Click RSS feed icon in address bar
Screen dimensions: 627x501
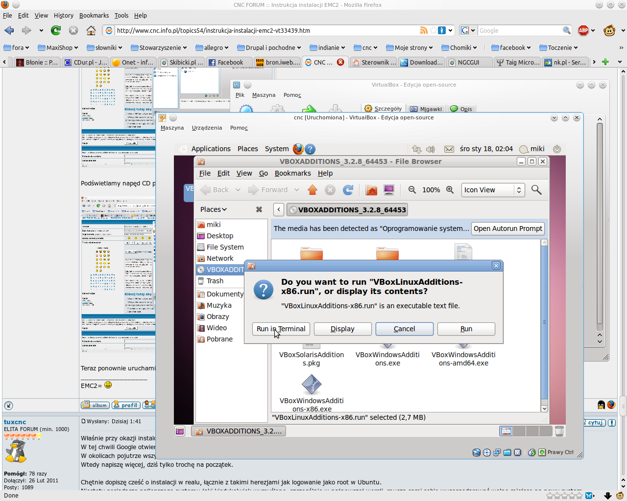pos(424,30)
